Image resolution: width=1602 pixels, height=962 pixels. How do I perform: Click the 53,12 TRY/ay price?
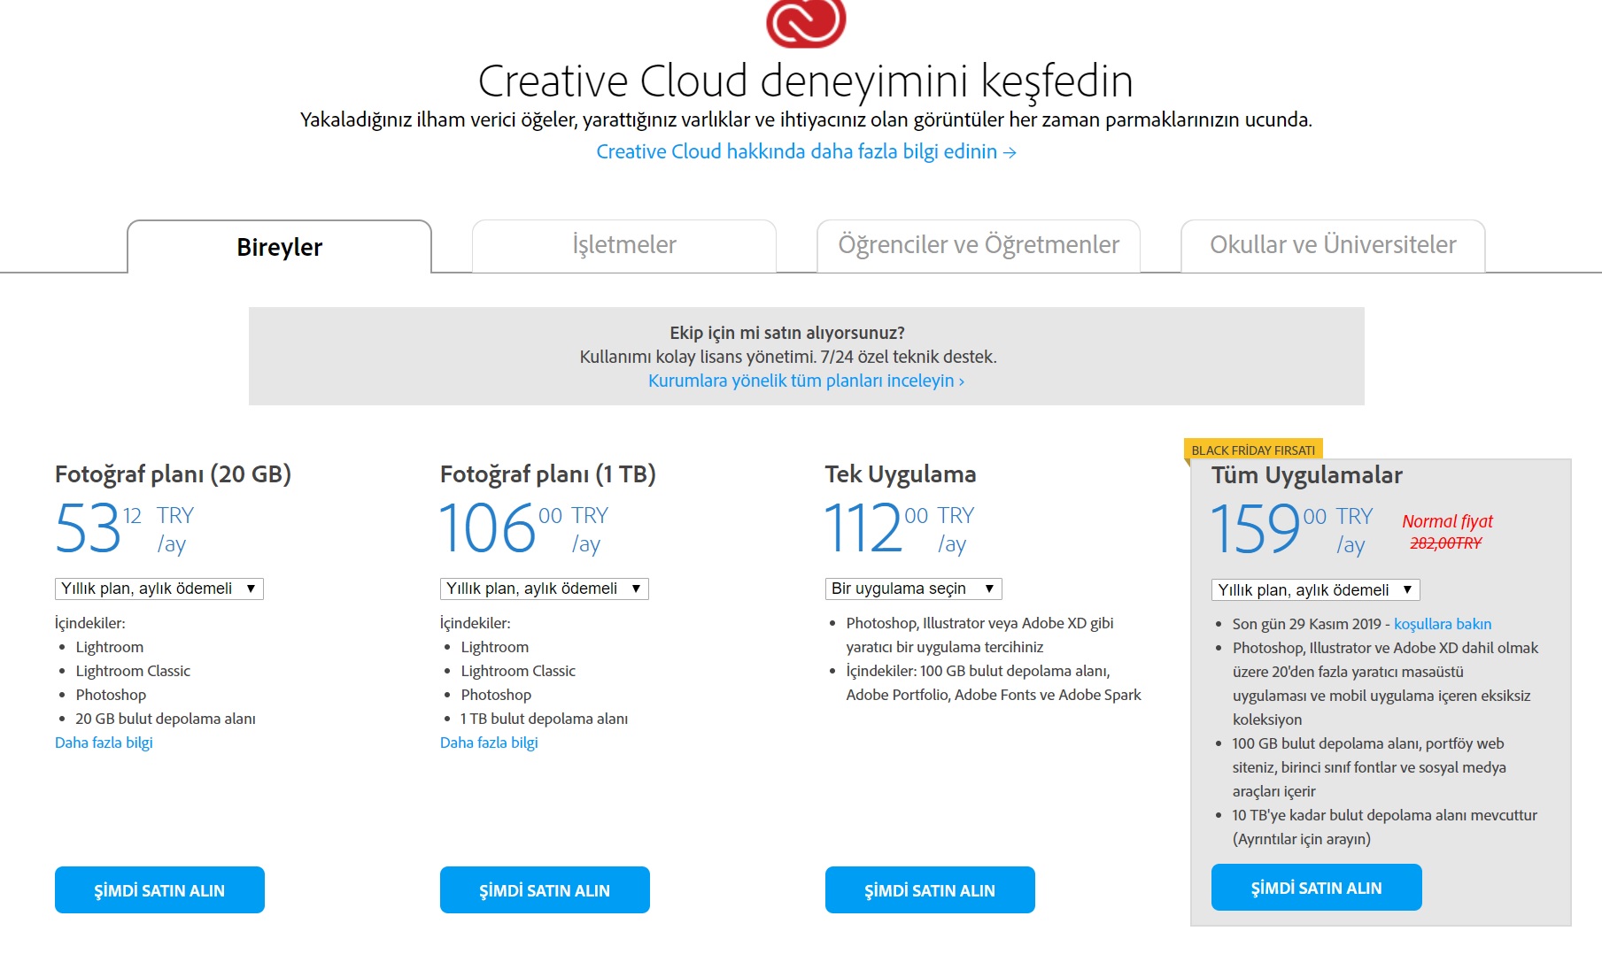point(125,528)
